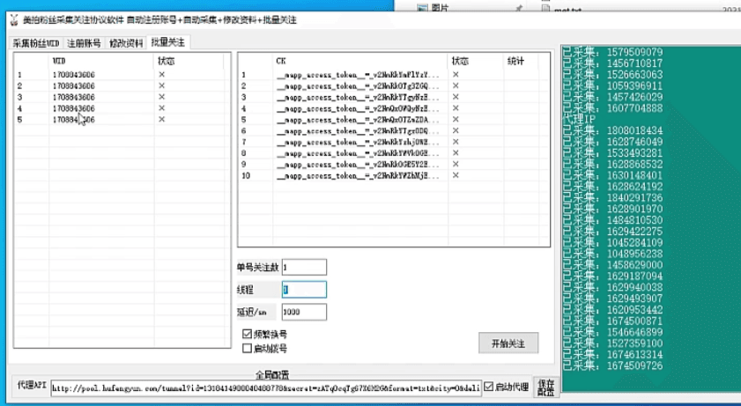The image size is (741, 406).
Task: Click the 图片 folder icon in the background window
Action: (x=422, y=6)
